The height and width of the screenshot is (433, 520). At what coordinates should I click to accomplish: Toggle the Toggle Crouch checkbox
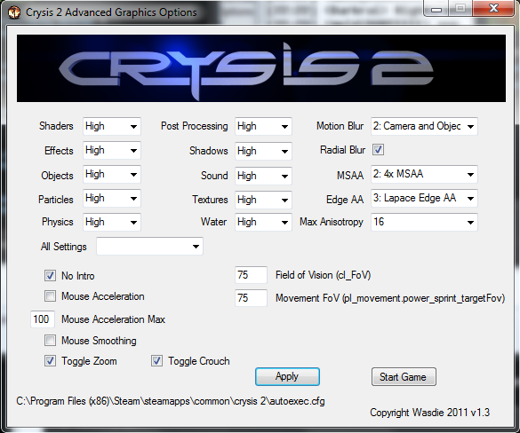156,361
